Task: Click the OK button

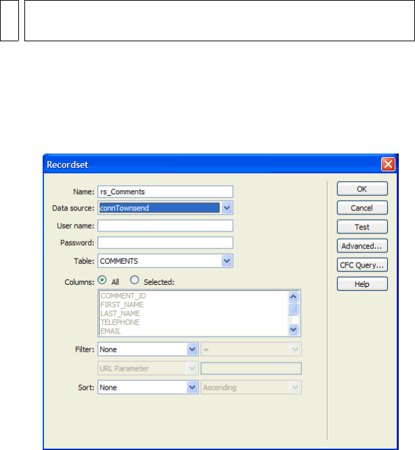Action: point(362,189)
